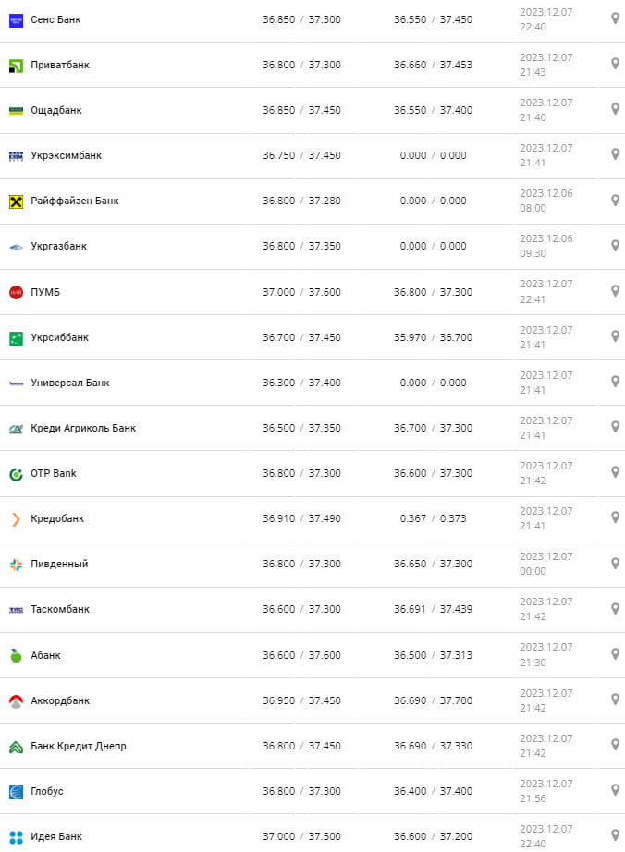Open the Укрэксимбанк bank link
The height and width of the screenshot is (852, 625).
coord(66,155)
